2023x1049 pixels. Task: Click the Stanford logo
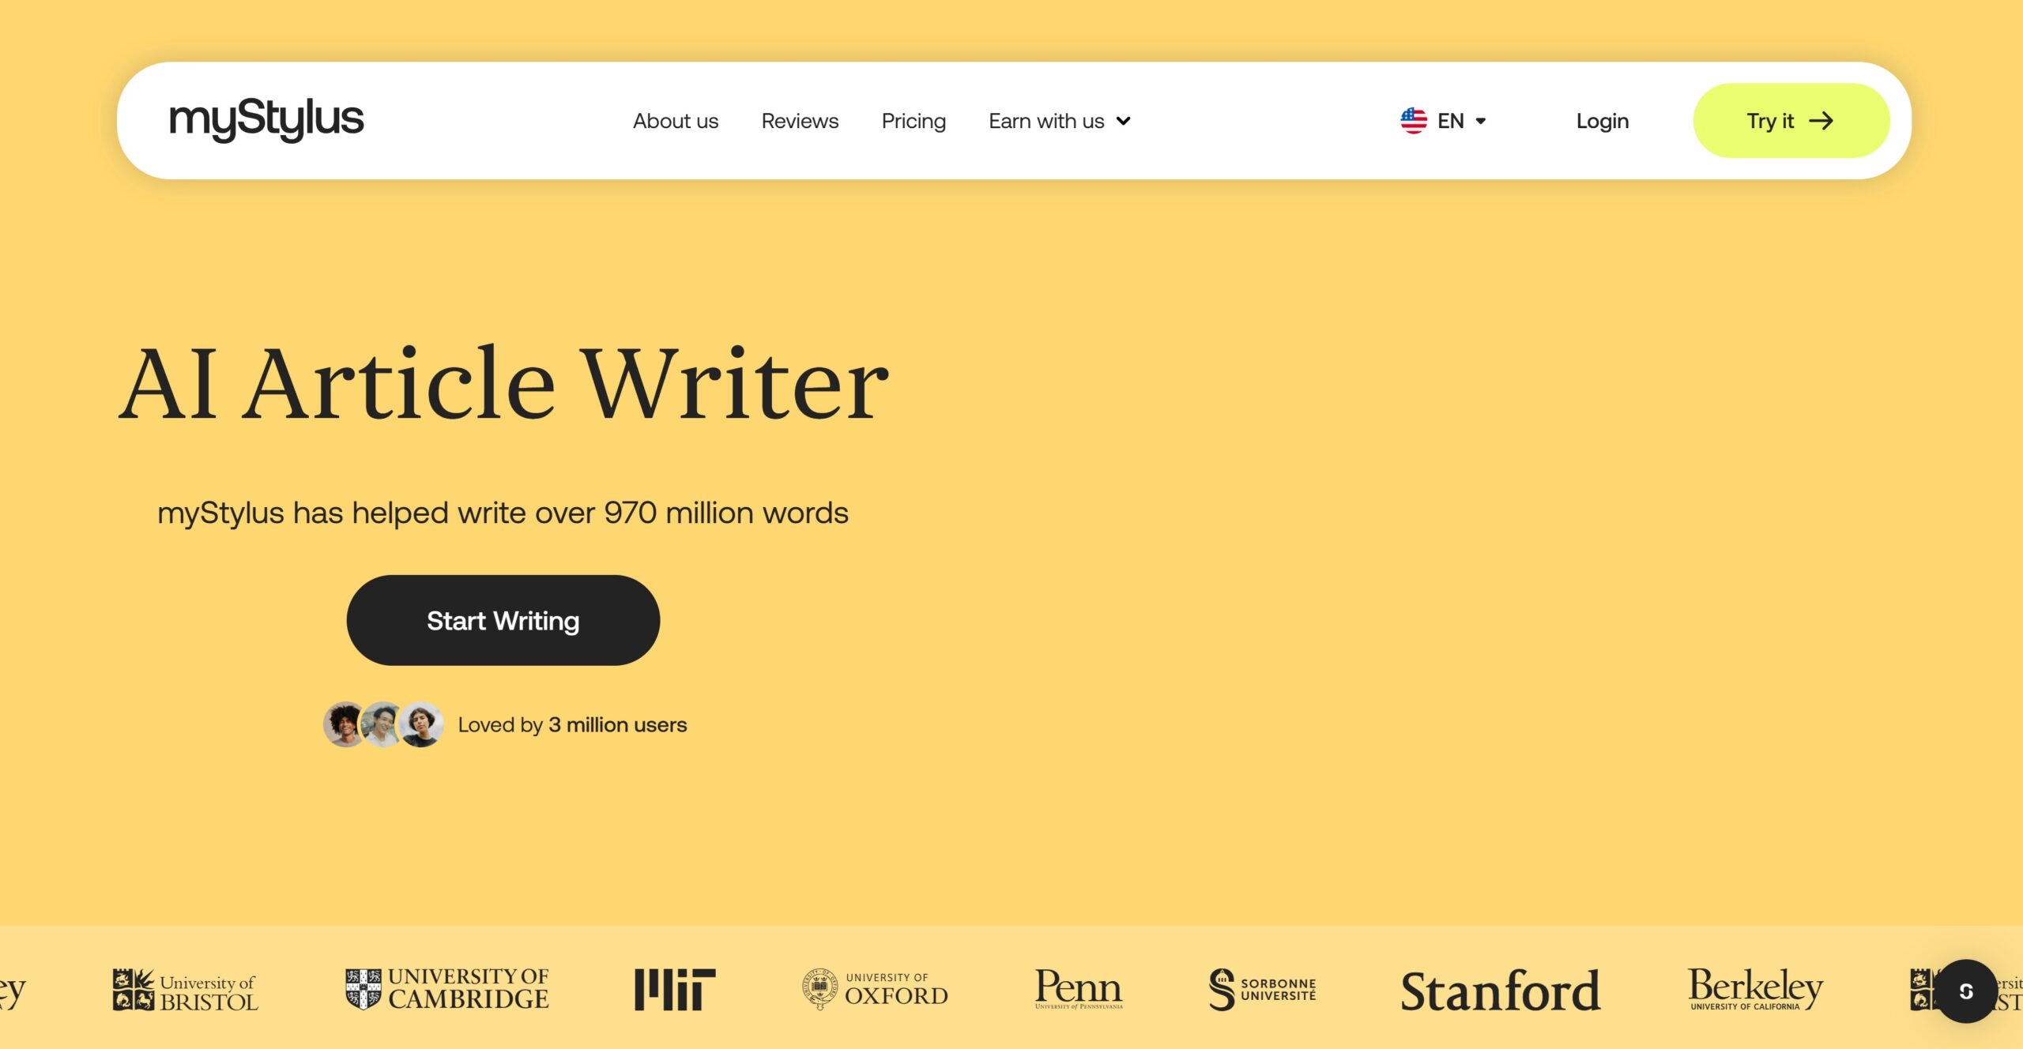1500,991
